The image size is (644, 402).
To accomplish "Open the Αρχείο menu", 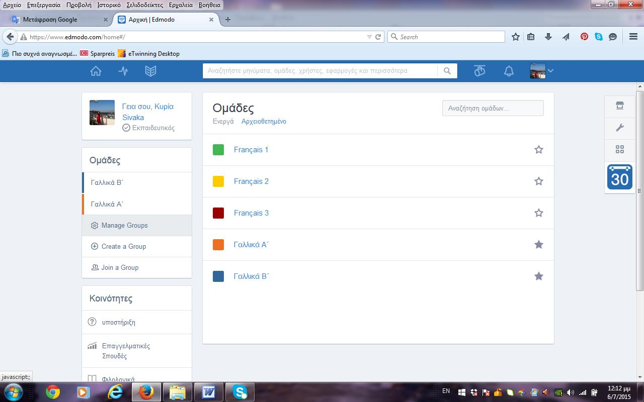I will click(12, 5).
